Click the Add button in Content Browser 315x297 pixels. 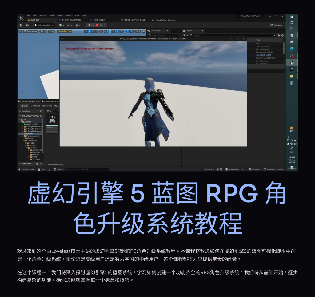(25, 106)
